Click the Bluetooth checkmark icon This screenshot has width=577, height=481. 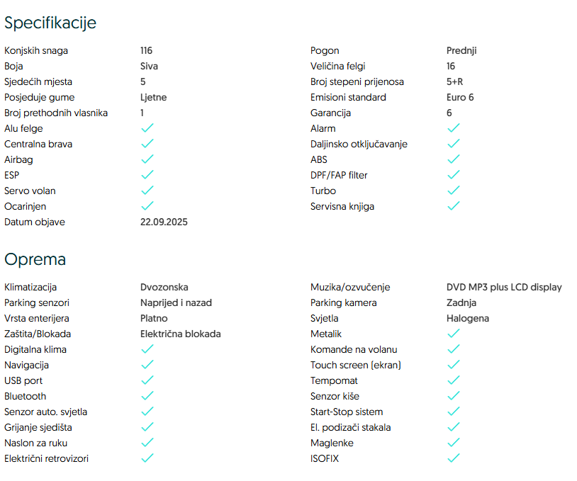(147, 396)
